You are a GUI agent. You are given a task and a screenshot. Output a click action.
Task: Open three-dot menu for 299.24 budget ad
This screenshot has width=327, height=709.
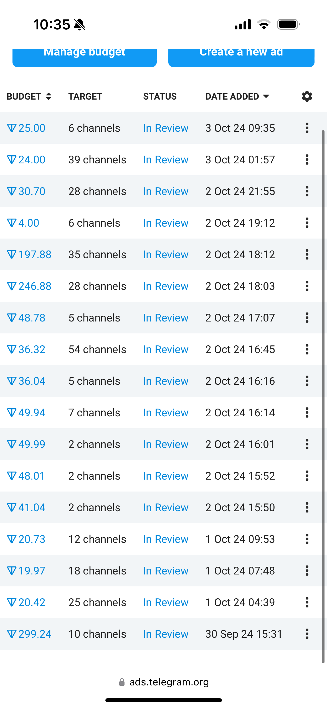(x=307, y=634)
